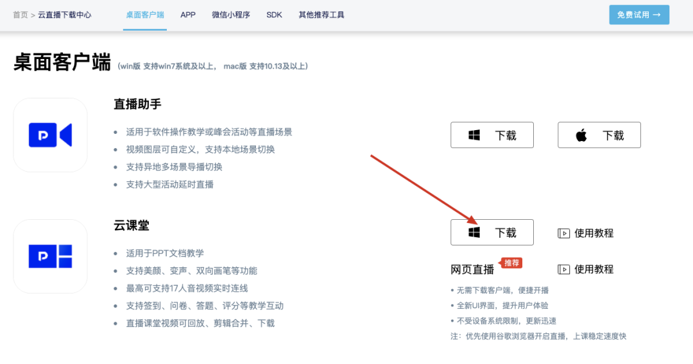Open 云课堂 使用教程 video tutorial
The height and width of the screenshot is (364, 693).
(585, 233)
